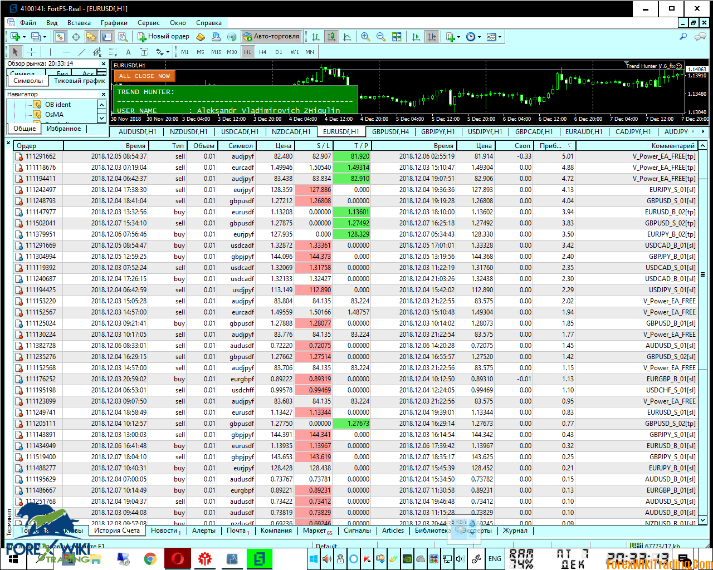Open the Графики menu
This screenshot has width=713, height=570.
tap(114, 23)
